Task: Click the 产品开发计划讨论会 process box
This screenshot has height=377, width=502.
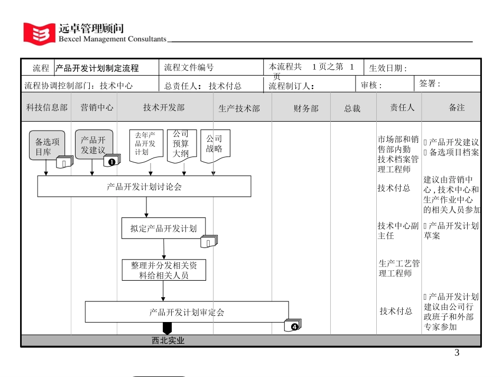Action: (144, 186)
